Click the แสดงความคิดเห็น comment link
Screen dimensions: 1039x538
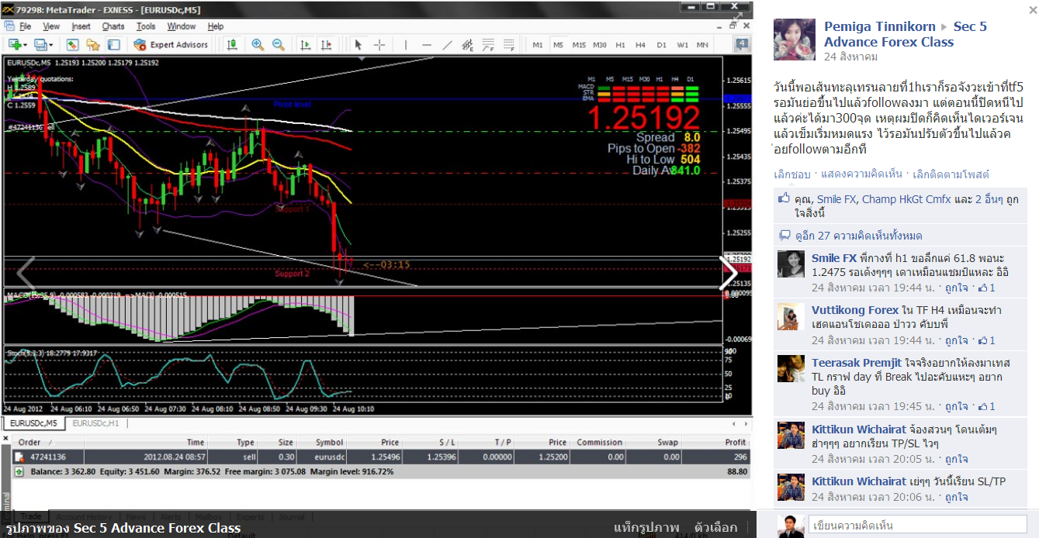[861, 174]
